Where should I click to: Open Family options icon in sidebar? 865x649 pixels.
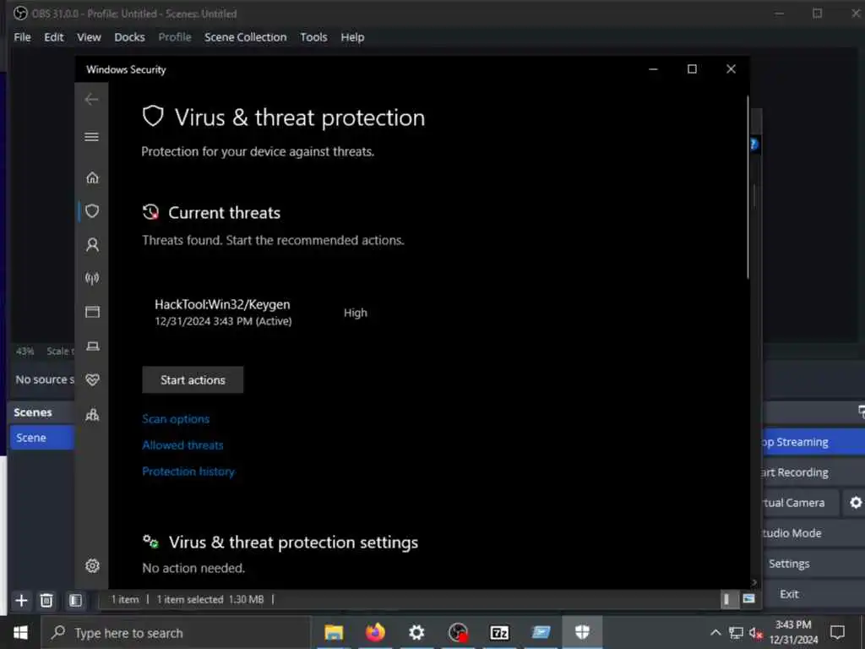[92, 414]
